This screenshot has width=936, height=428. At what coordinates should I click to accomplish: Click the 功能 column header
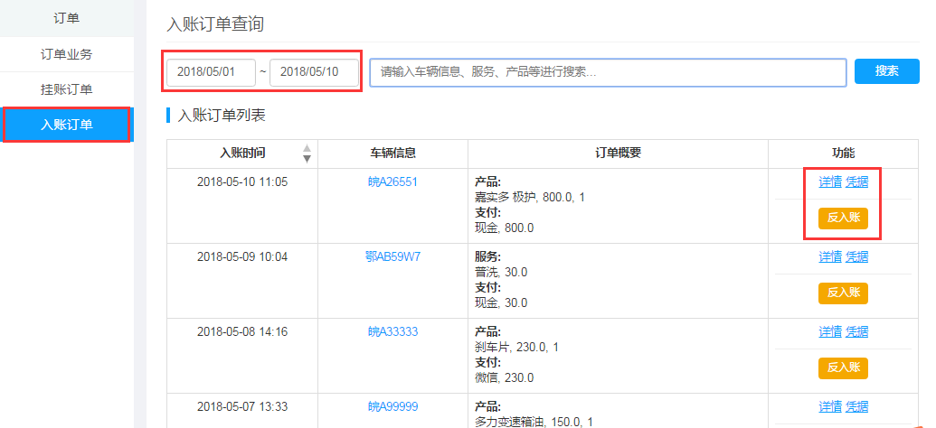[x=843, y=154]
